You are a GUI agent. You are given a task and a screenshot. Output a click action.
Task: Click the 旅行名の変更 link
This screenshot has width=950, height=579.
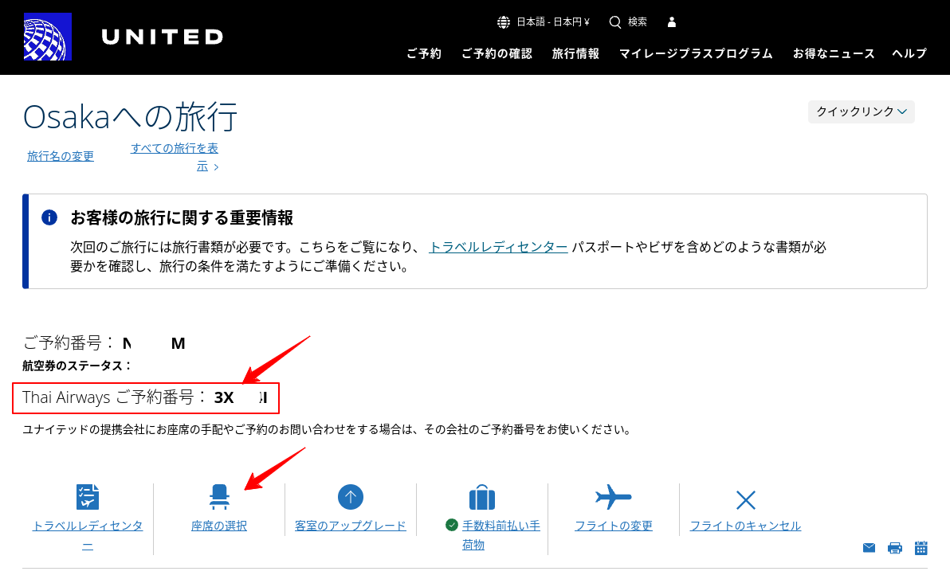coord(61,156)
